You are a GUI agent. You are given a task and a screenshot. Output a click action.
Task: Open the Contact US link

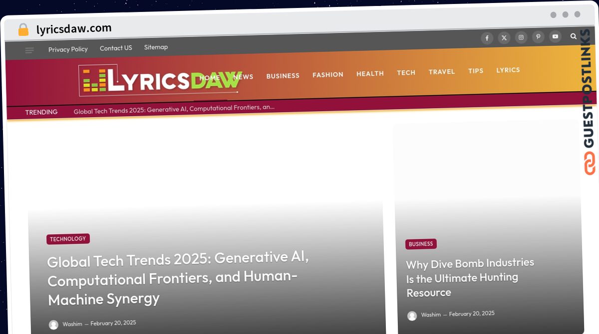coord(116,48)
